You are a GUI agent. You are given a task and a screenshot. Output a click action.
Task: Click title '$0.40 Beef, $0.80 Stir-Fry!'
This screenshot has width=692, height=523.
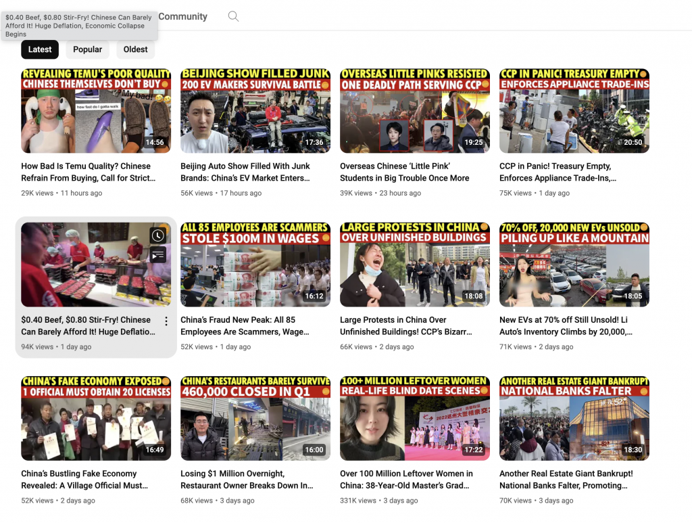click(x=89, y=325)
